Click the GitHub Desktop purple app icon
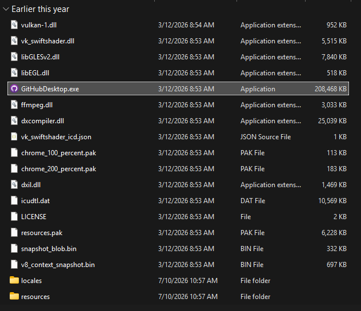Image resolution: width=361 pixels, height=311 pixels. pyautogui.click(x=14, y=88)
